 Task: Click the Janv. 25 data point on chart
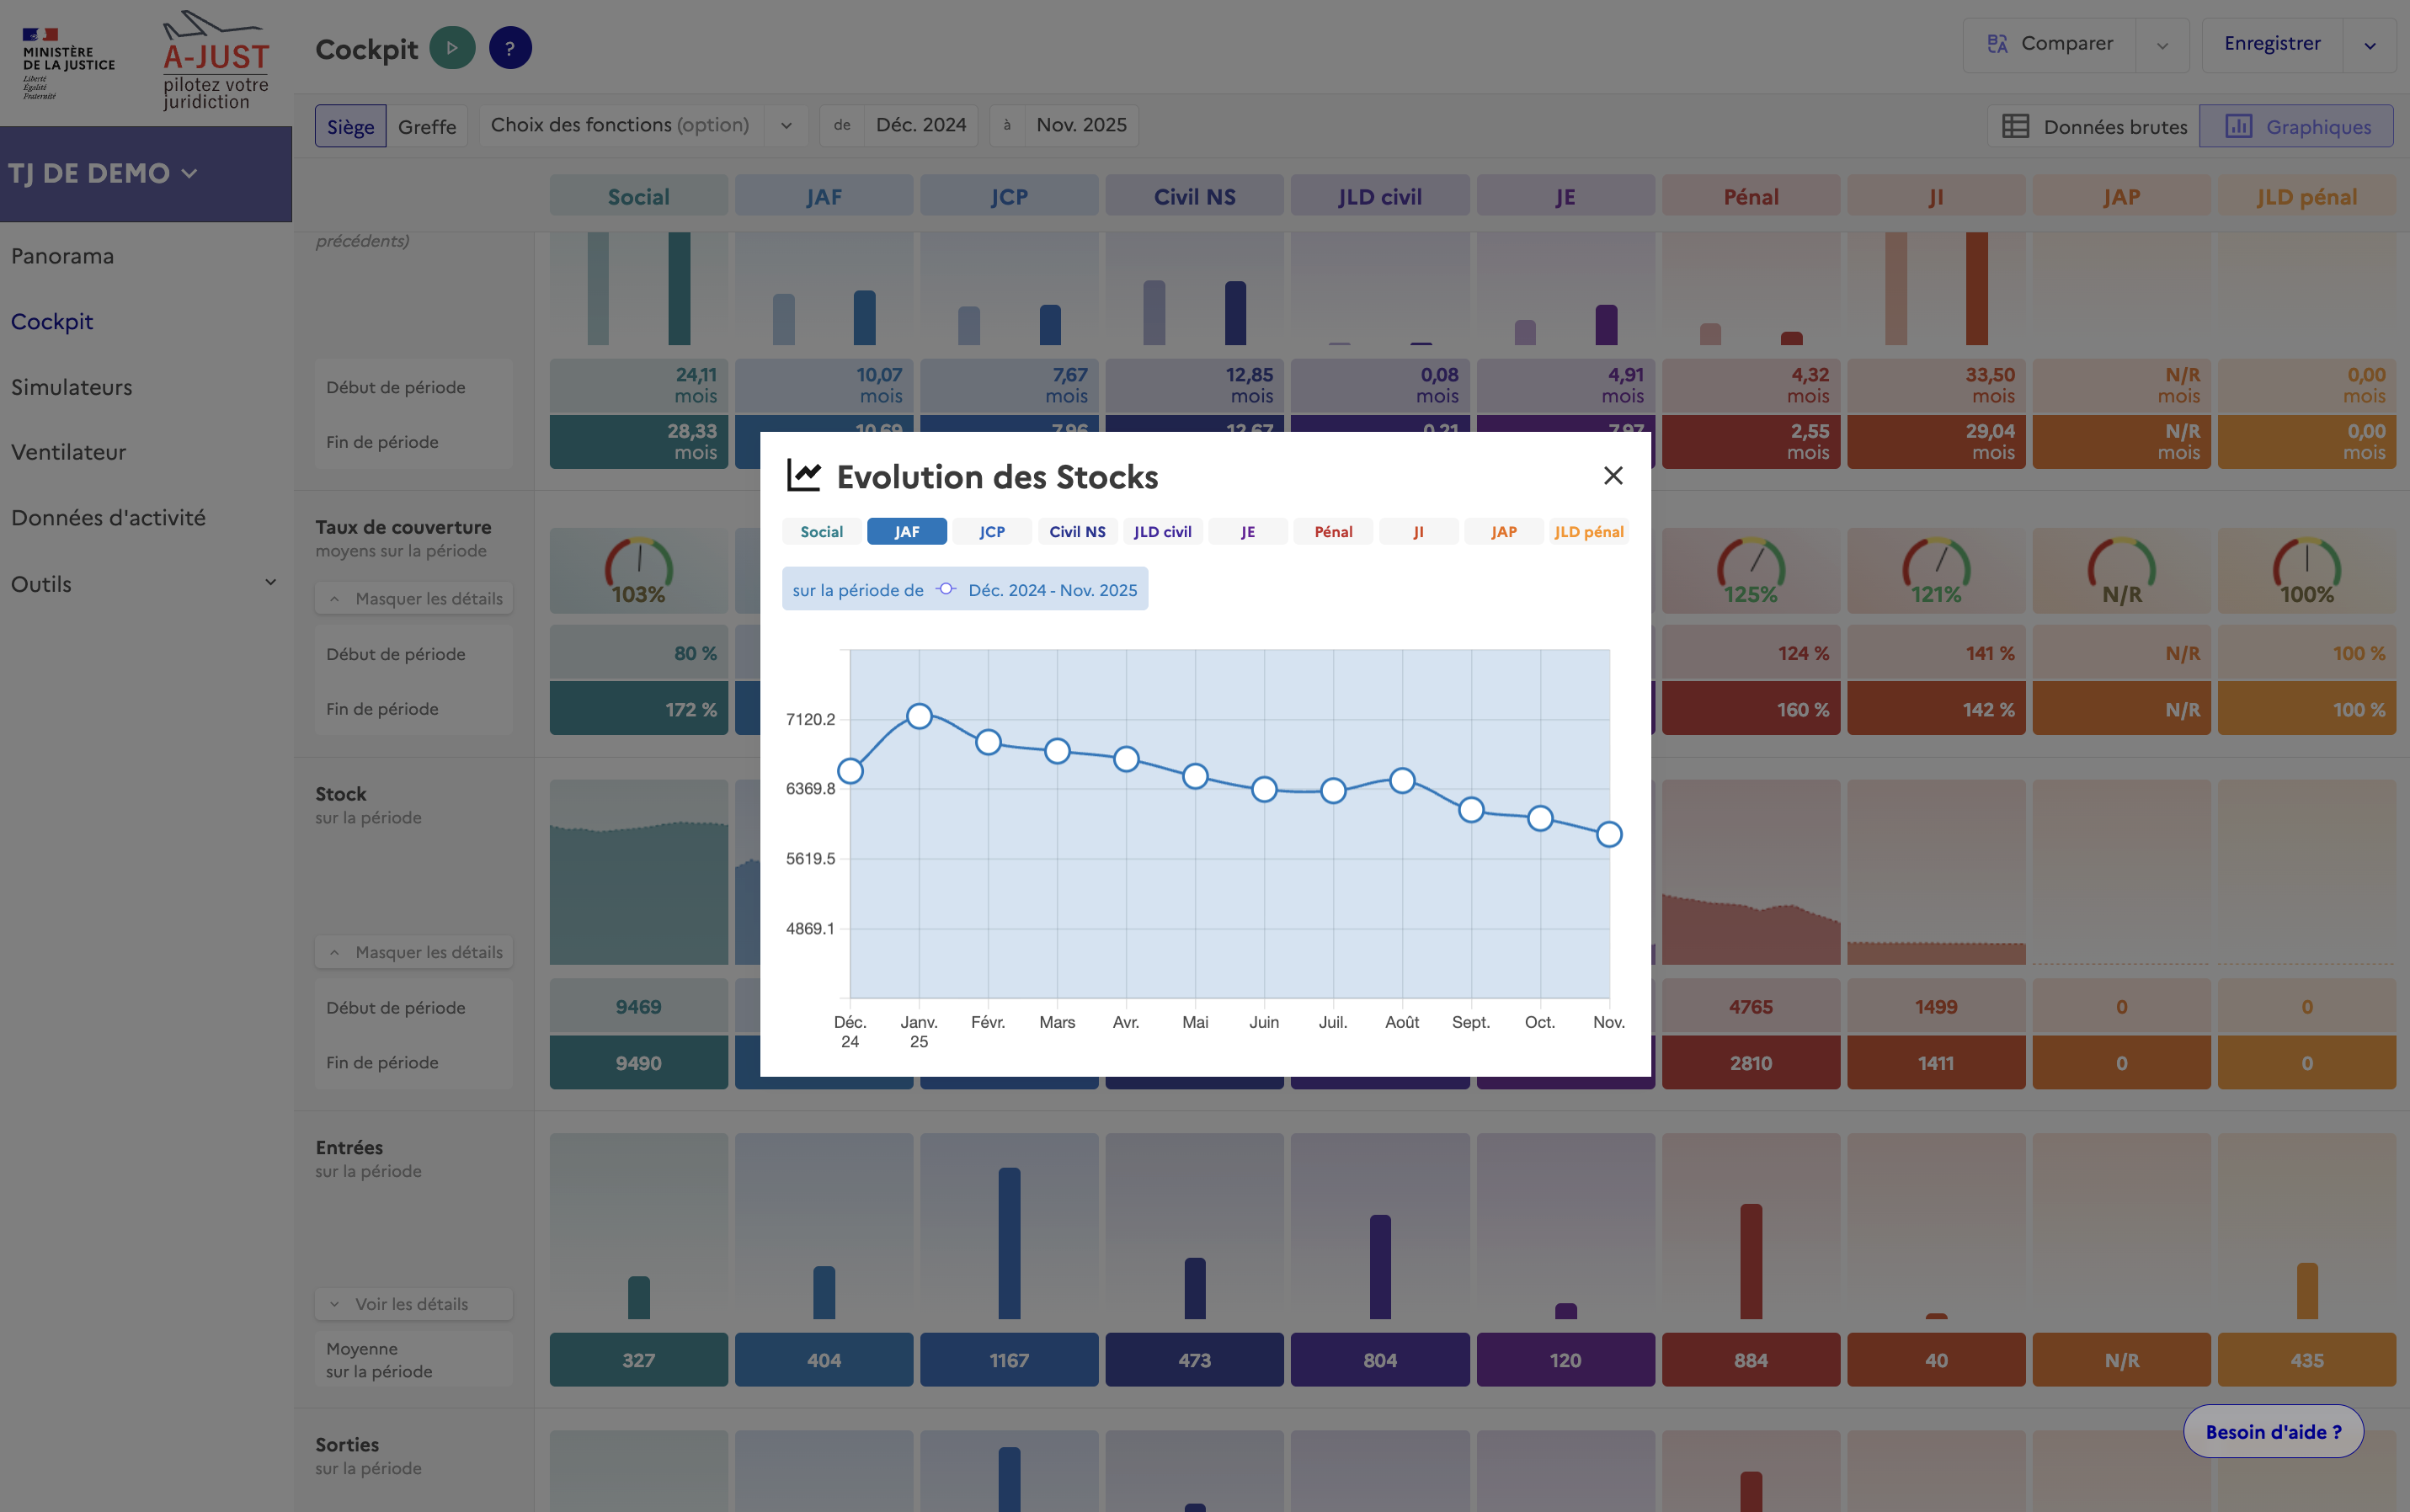click(919, 716)
